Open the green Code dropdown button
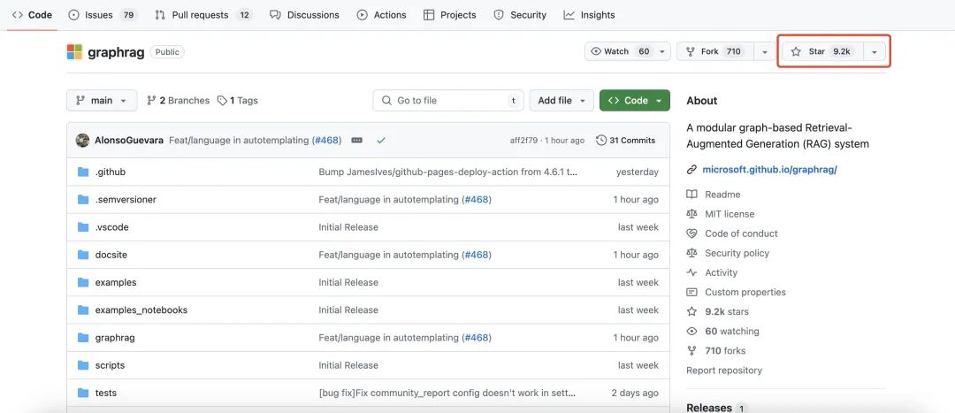The width and height of the screenshot is (955, 413). coord(635,101)
